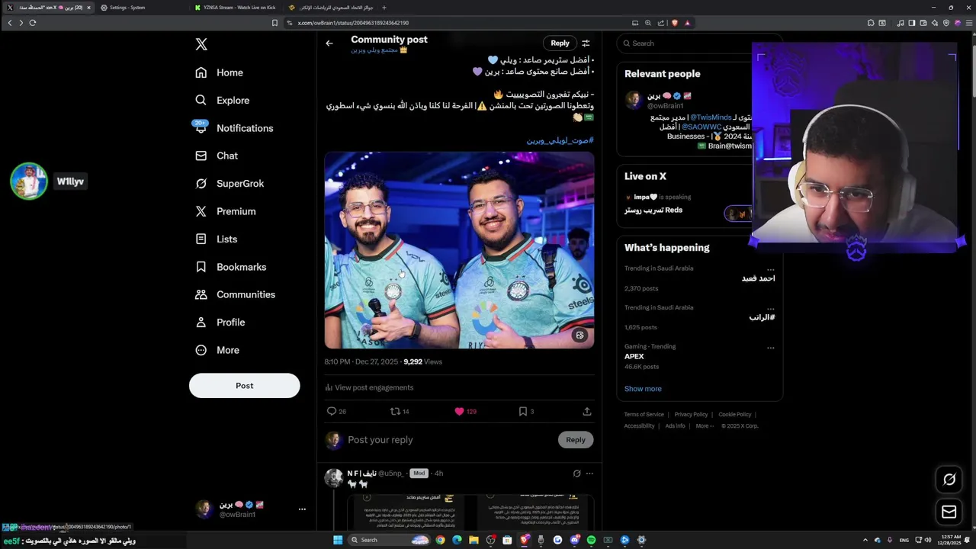Viewport: 976px width, 549px height.
Task: Open the @TwisMinds mention link
Action: click(x=711, y=117)
